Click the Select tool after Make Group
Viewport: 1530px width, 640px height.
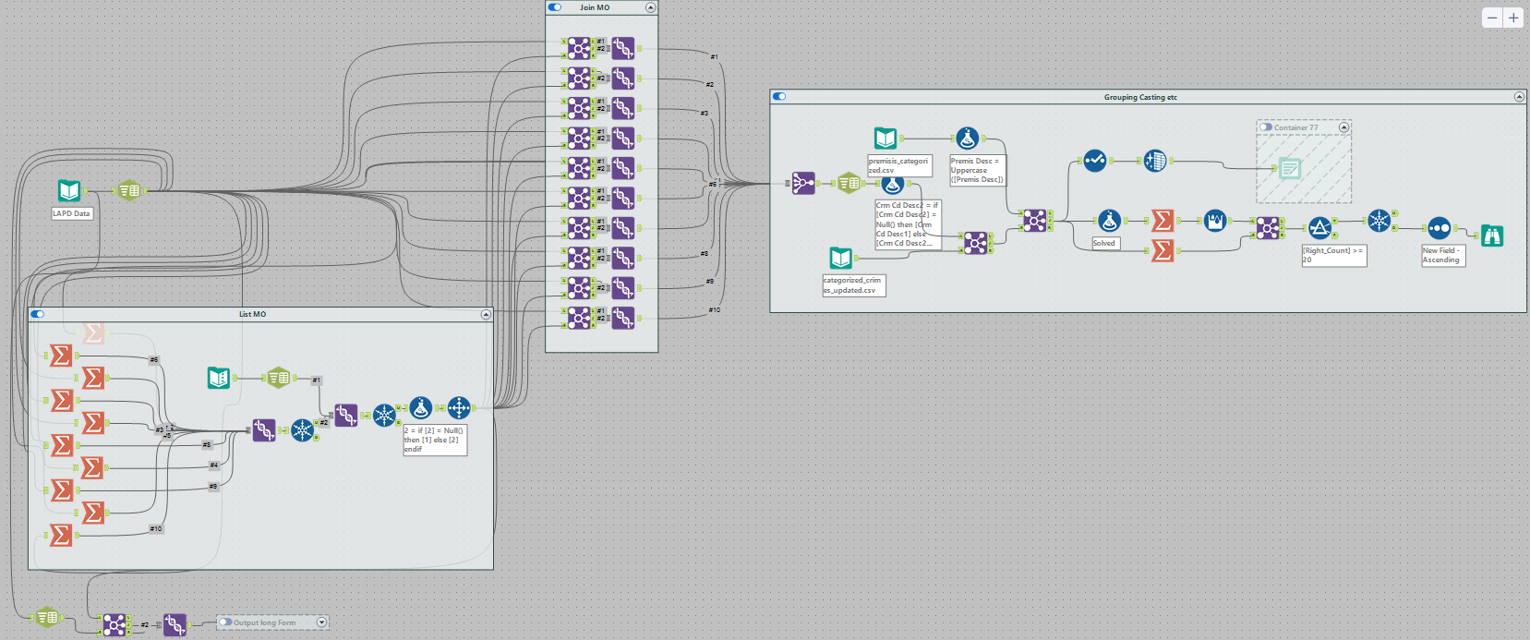849,183
